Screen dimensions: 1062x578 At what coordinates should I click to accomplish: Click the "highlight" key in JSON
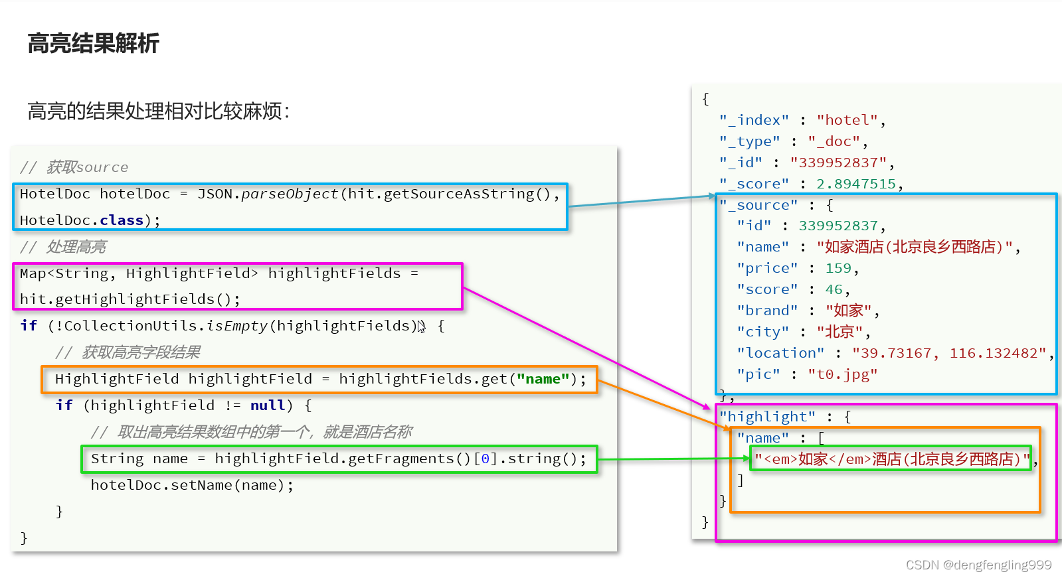pyautogui.click(x=767, y=417)
